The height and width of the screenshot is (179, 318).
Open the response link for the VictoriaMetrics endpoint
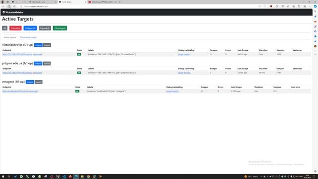click(x=37, y=54)
